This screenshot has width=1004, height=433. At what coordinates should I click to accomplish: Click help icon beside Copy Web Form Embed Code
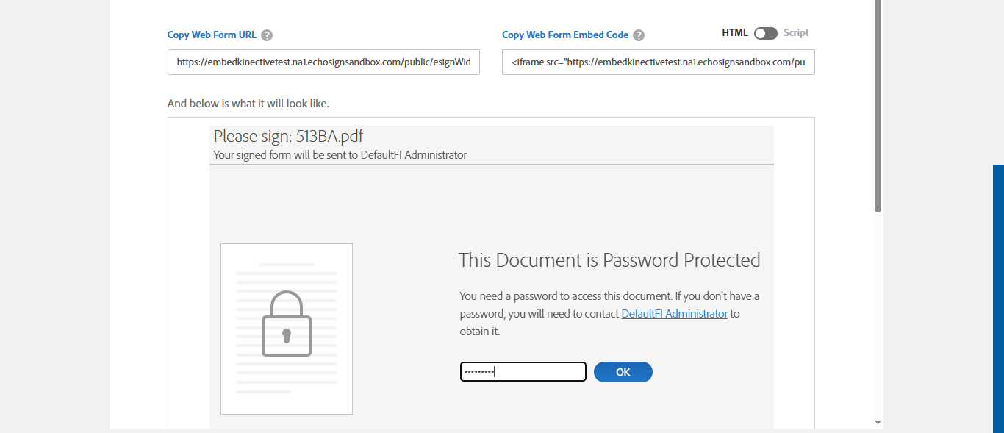tap(639, 35)
